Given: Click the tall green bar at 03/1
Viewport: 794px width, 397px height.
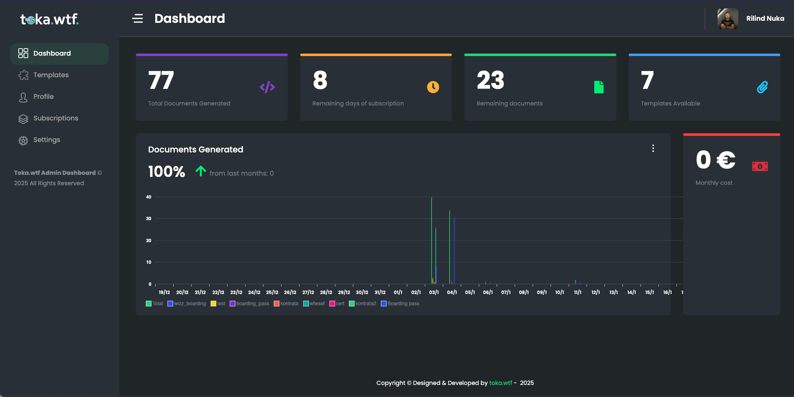Looking at the screenshot, I should pyautogui.click(x=431, y=240).
